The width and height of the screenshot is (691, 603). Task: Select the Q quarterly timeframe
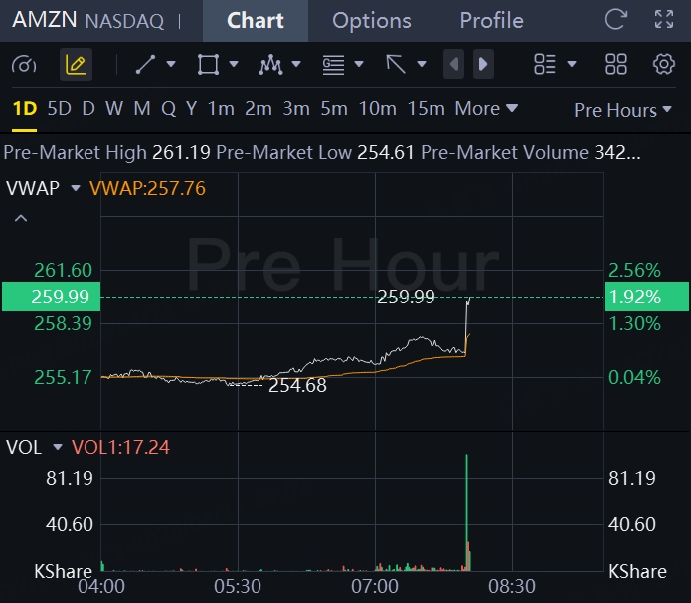click(x=168, y=108)
